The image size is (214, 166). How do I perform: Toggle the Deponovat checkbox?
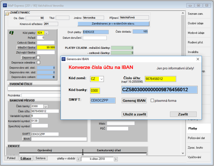pos(38,58)
